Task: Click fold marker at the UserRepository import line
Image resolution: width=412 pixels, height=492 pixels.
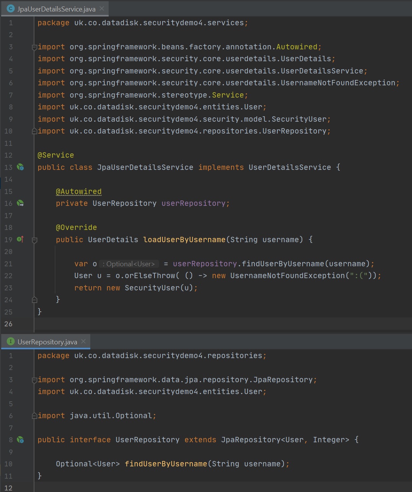Action: coord(34,131)
